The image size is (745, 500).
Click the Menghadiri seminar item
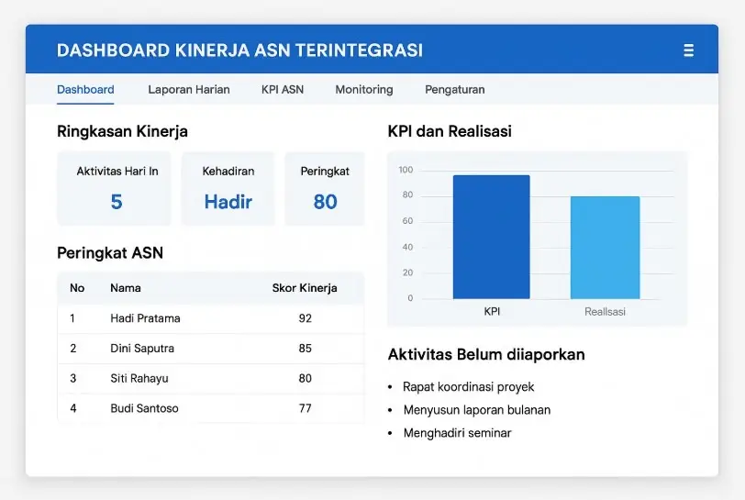457,433
